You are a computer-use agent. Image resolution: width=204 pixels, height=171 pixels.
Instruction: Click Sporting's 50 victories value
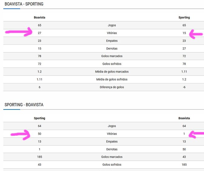(40, 134)
